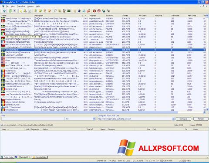
Task: Expand the Configured Public Hub Lists dropdown
Action: 173,119
